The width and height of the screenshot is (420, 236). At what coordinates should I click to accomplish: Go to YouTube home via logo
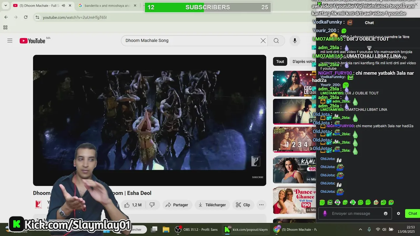[x=32, y=41]
